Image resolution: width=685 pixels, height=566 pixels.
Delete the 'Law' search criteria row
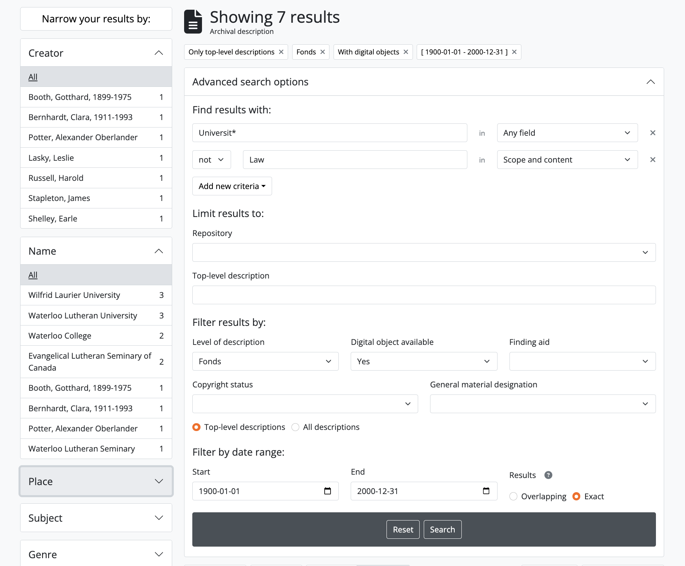click(x=653, y=160)
